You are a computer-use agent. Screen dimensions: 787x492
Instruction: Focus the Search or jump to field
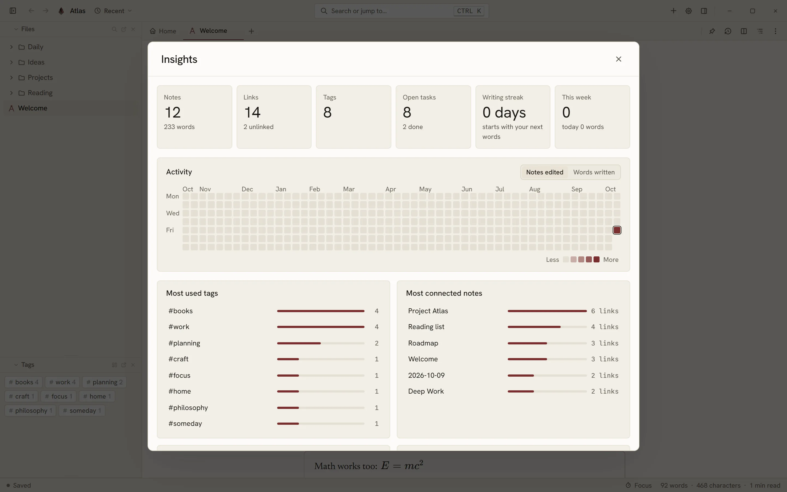tap(401, 11)
